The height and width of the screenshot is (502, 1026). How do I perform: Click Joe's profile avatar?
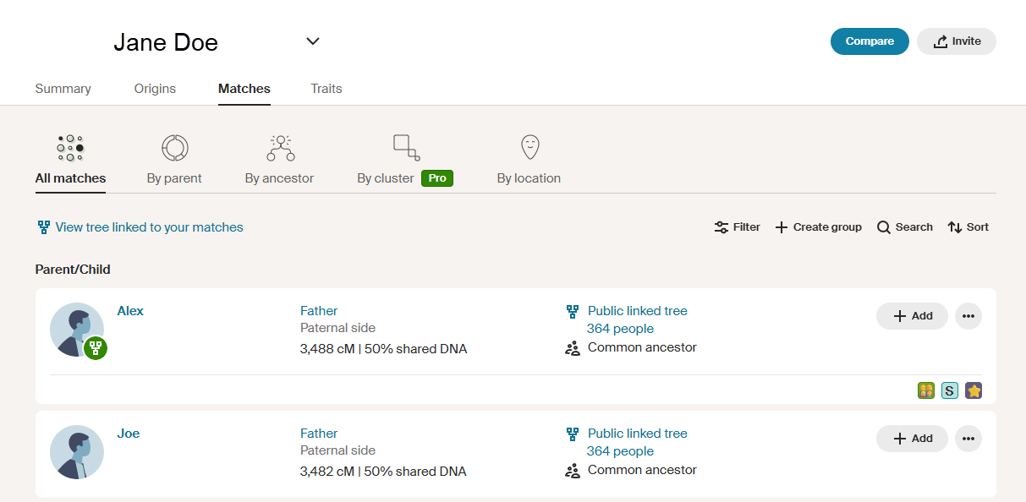click(x=77, y=452)
